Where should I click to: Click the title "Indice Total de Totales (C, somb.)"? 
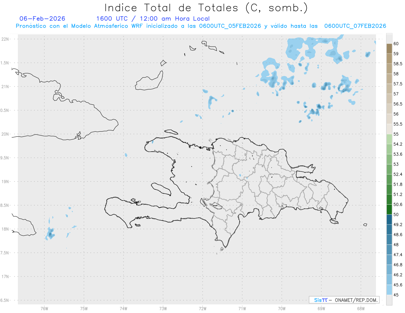[206, 8]
